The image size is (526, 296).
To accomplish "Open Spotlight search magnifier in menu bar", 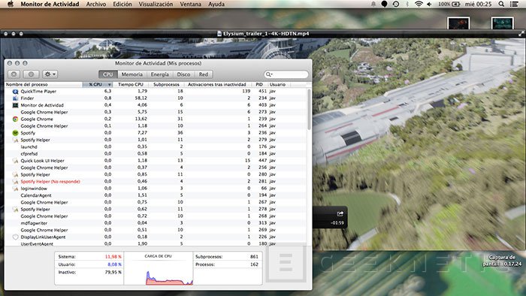I will click(x=501, y=4).
